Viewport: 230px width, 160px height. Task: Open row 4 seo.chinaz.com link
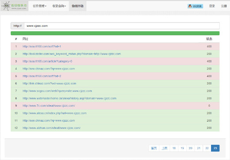[x=49, y=69]
